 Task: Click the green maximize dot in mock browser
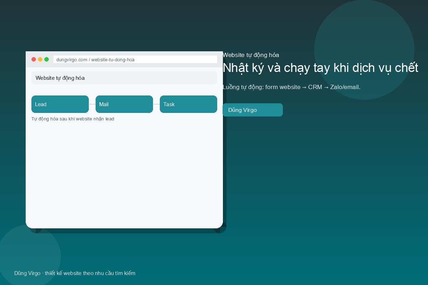[46, 59]
